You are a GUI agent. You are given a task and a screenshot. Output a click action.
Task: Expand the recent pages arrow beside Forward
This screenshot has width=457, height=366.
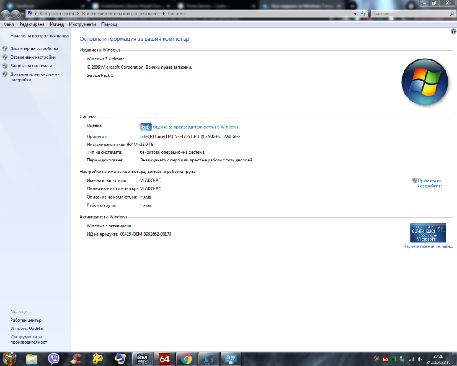(23, 14)
